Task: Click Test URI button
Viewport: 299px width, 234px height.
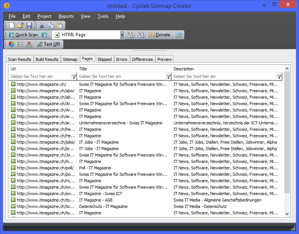Action: coord(49,44)
